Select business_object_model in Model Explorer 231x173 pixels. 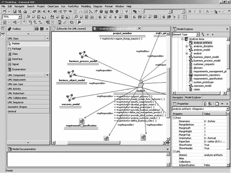pyautogui.click(x=206, y=57)
